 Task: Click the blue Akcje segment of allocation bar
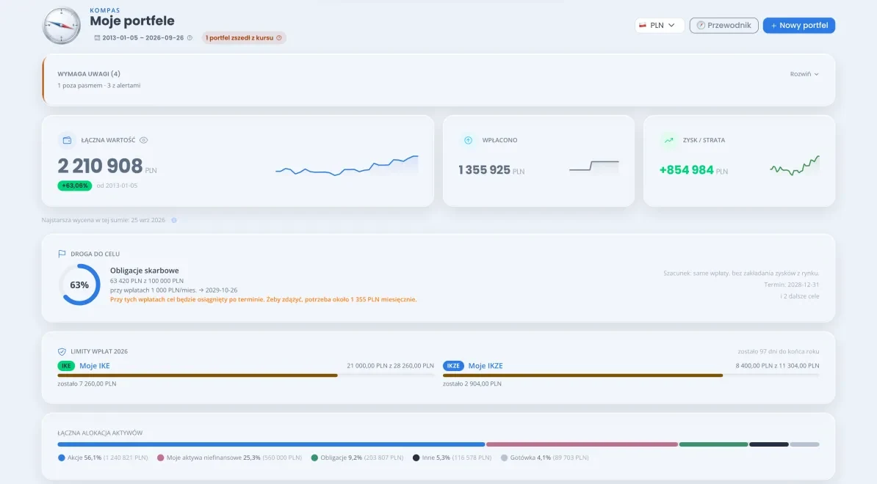[271, 444]
